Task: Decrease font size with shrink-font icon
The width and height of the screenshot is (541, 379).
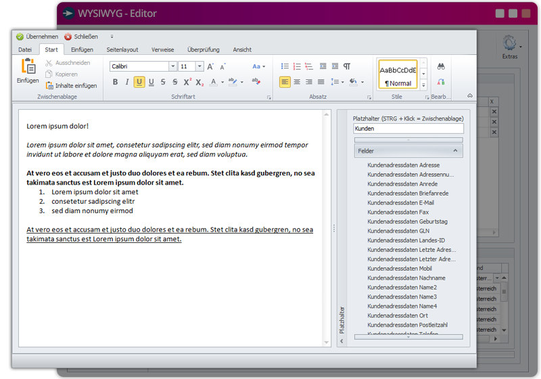Action: 222,66
